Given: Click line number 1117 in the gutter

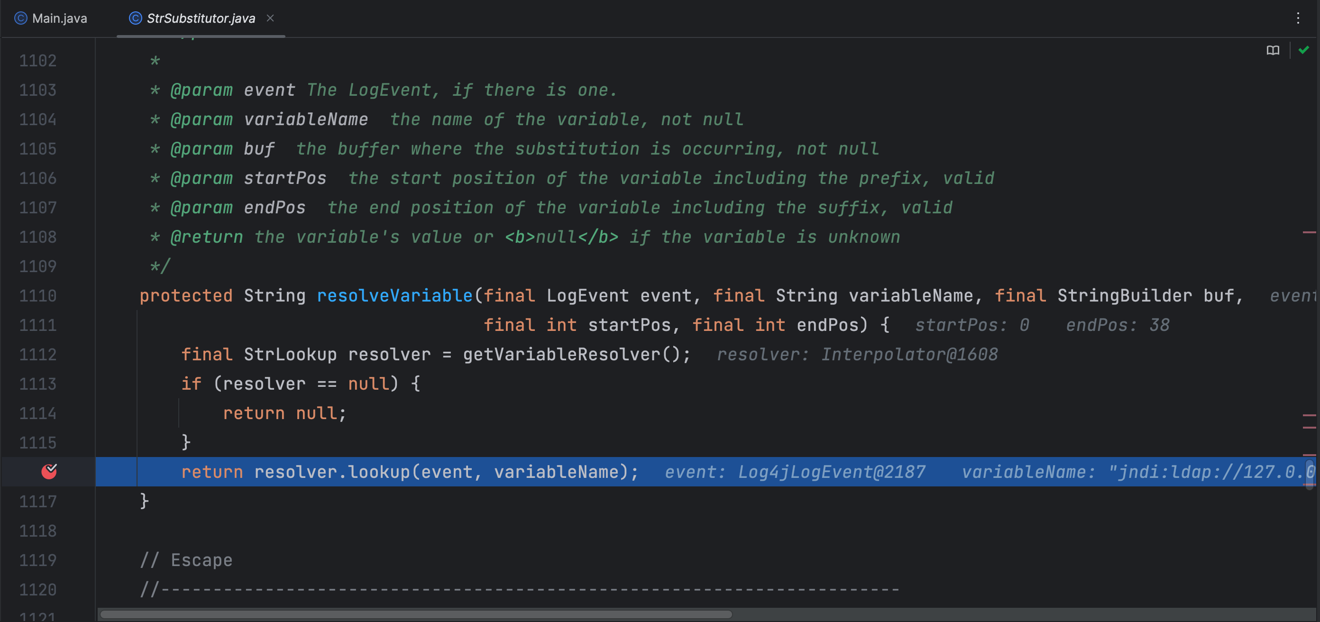Looking at the screenshot, I should 38,501.
